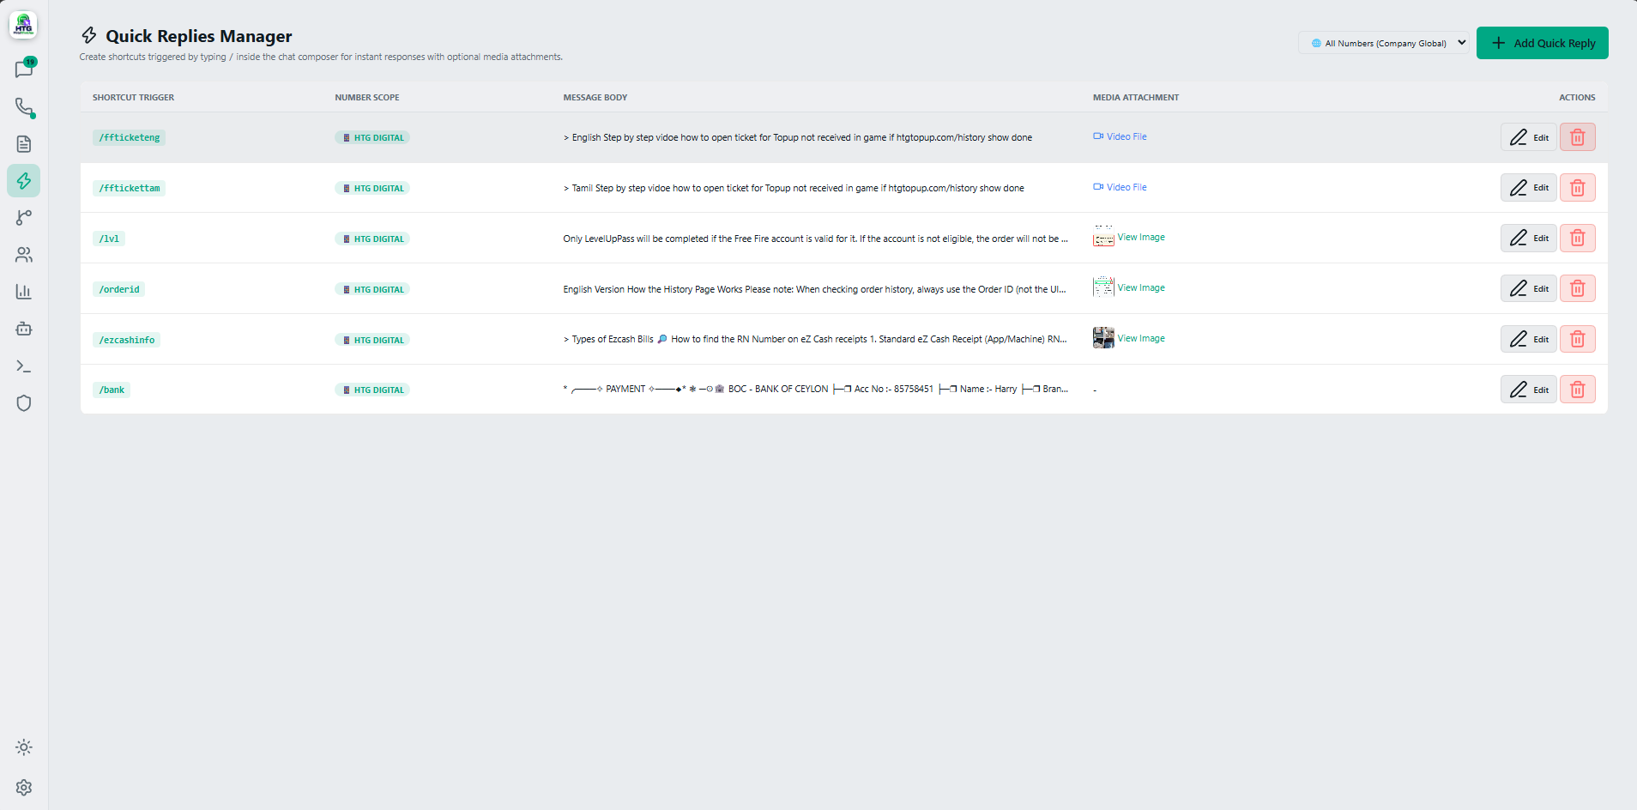Click the /ezcashinfo shortcut trigger tag
The width and height of the screenshot is (1637, 810).
[126, 340]
